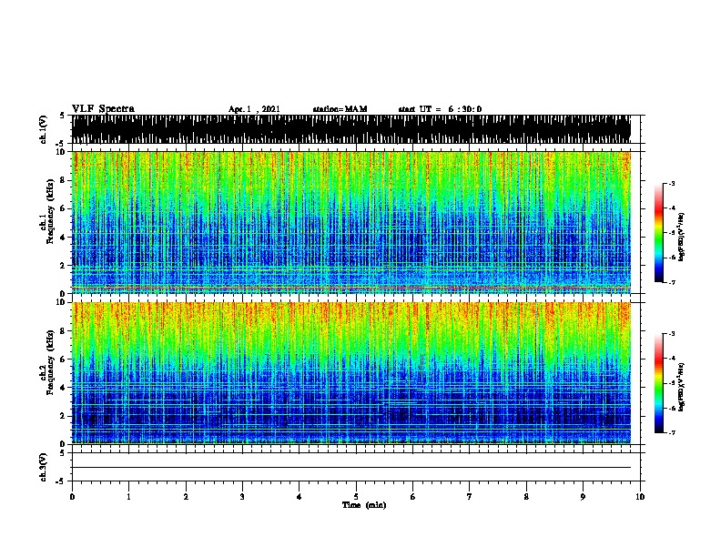The width and height of the screenshot is (721, 557).
Task: Click the ch.1 waveform amplitude panel
Action: click(350, 129)
